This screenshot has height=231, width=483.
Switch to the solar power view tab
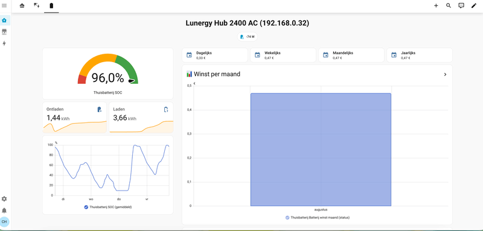pyautogui.click(x=37, y=5)
